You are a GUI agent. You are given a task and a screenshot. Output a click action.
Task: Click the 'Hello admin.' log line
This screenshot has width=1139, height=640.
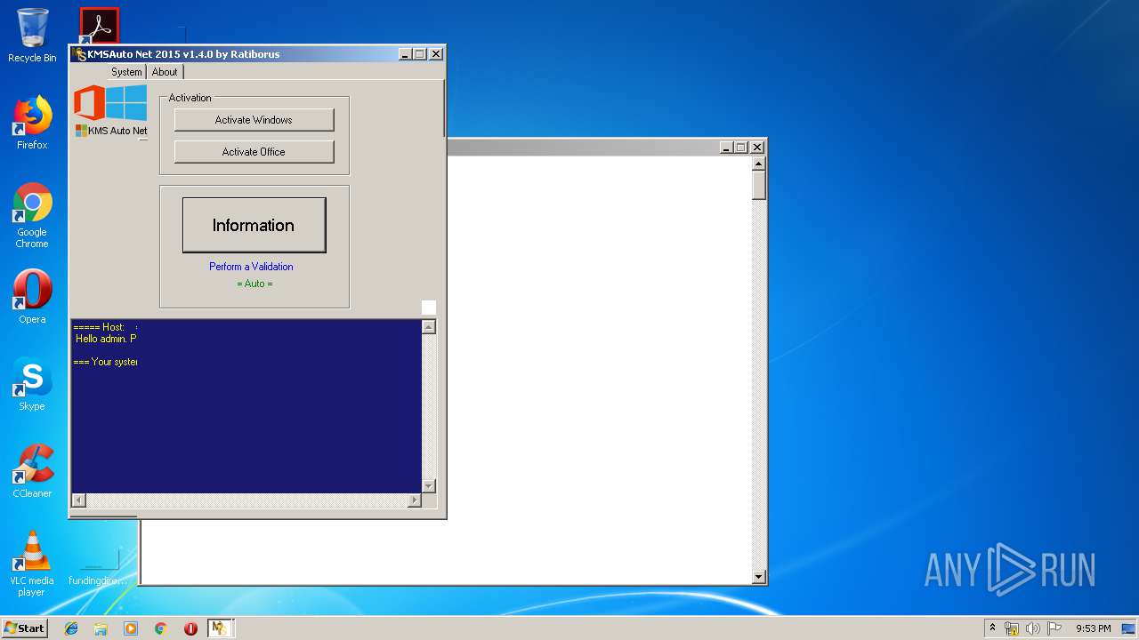pos(106,339)
